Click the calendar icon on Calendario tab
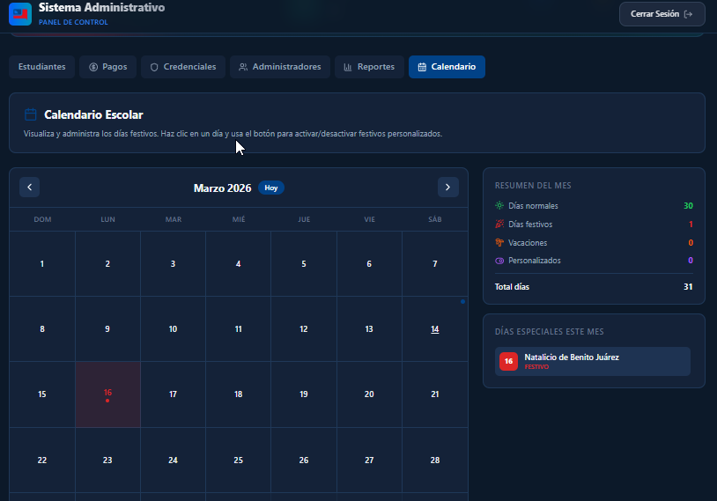This screenshot has width=717, height=501. click(422, 67)
